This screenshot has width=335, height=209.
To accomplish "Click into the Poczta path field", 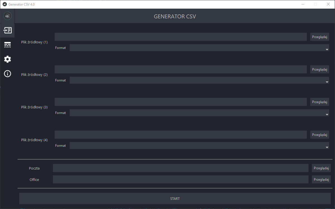I will tap(181, 168).
